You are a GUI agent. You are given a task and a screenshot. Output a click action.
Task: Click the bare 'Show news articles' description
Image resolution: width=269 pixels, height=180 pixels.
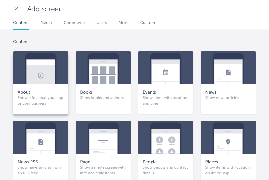click(222, 98)
